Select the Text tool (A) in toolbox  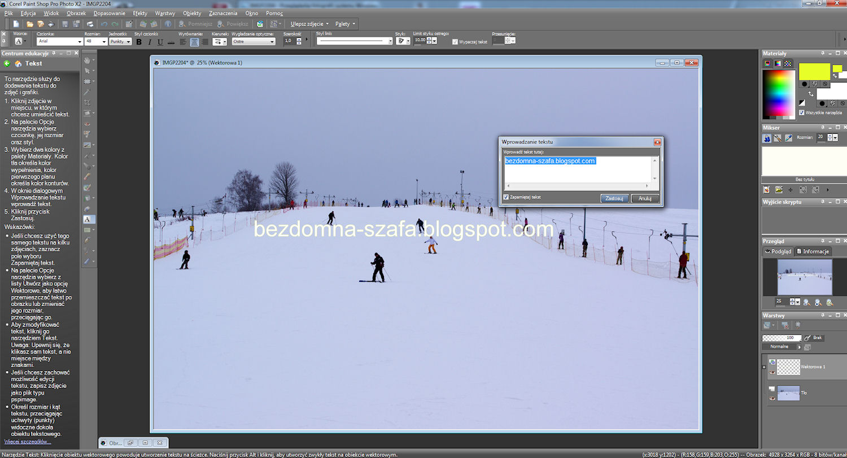point(88,219)
